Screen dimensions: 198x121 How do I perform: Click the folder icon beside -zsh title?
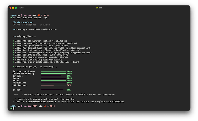[97, 8]
